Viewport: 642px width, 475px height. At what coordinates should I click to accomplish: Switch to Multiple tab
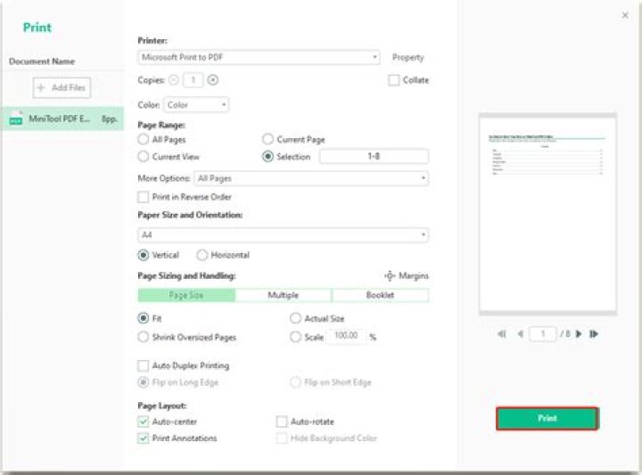[284, 295]
